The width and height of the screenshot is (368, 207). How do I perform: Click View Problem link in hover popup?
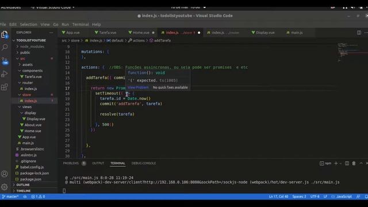[x=138, y=87]
